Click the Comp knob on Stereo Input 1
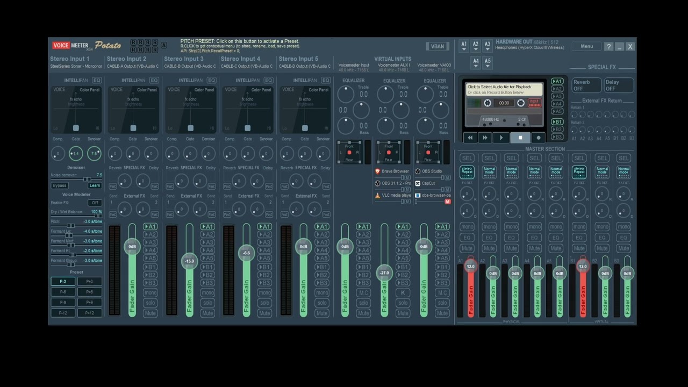Image resolution: width=688 pixels, height=387 pixels. tap(58, 154)
